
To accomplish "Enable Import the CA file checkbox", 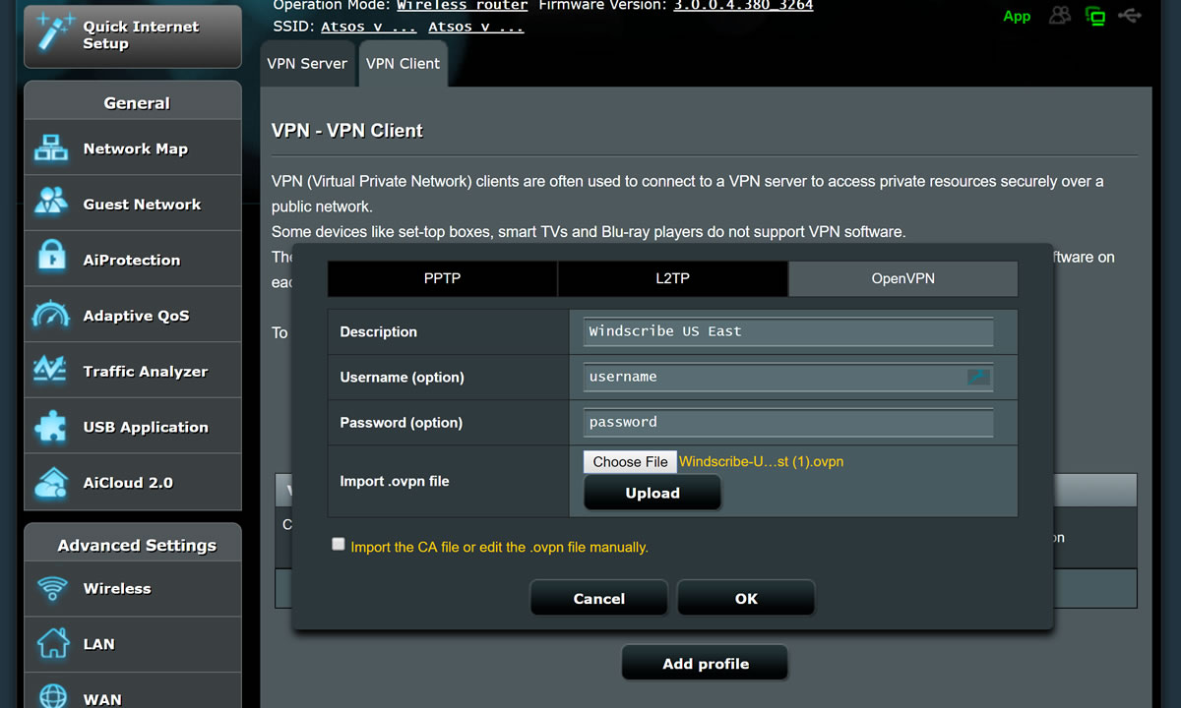I will point(339,544).
